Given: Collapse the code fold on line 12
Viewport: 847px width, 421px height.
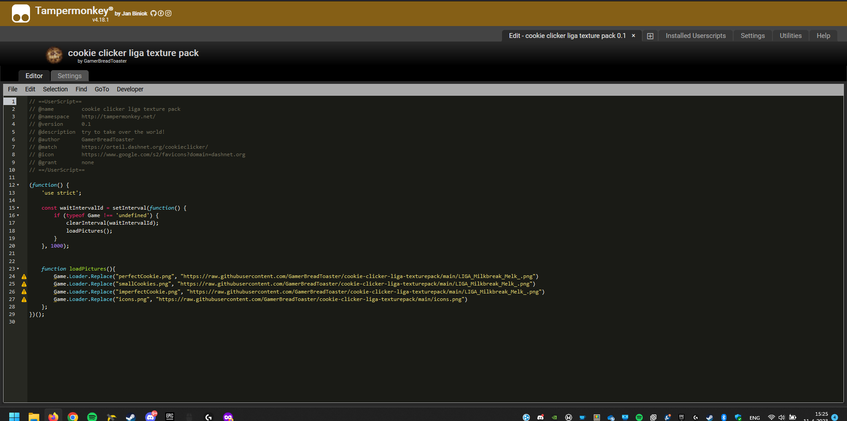Looking at the screenshot, I should pyautogui.click(x=18, y=185).
